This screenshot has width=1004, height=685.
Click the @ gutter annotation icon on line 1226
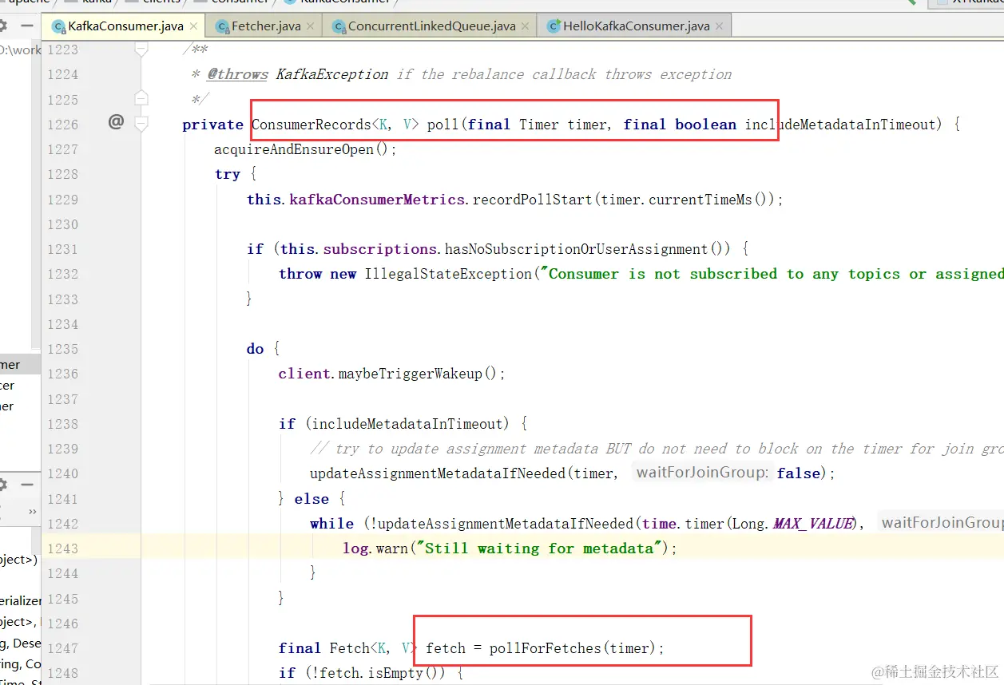[x=117, y=121]
